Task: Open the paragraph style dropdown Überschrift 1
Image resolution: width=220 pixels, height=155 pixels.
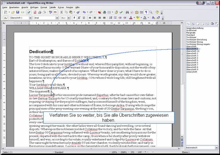Action: (x=30, y=18)
